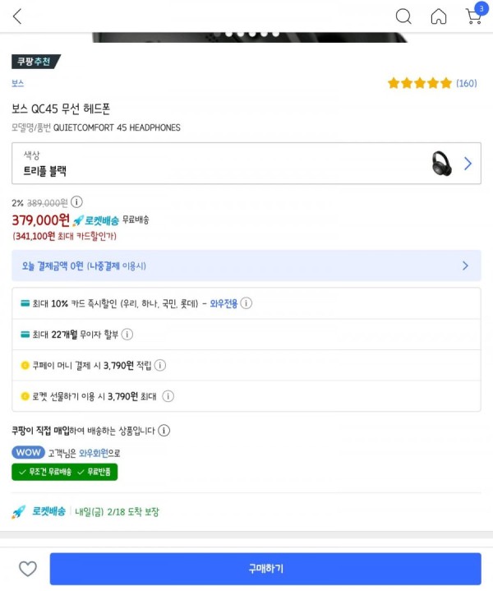Go to home via house icon
Screen dimensions: 493x591
coord(438,16)
